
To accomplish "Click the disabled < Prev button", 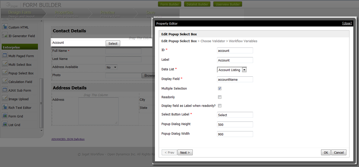I will coord(169,152).
